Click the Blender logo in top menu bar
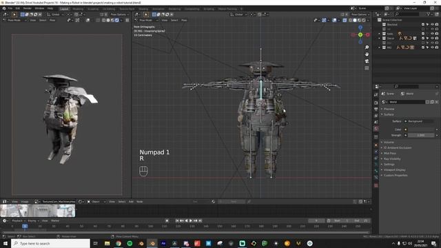The width and height of the screenshot is (441, 248). click(4, 8)
